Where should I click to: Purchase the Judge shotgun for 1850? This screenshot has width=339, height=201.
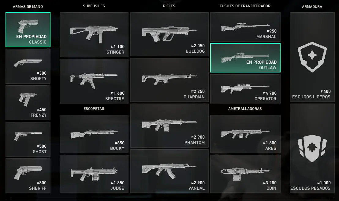tap(94, 174)
